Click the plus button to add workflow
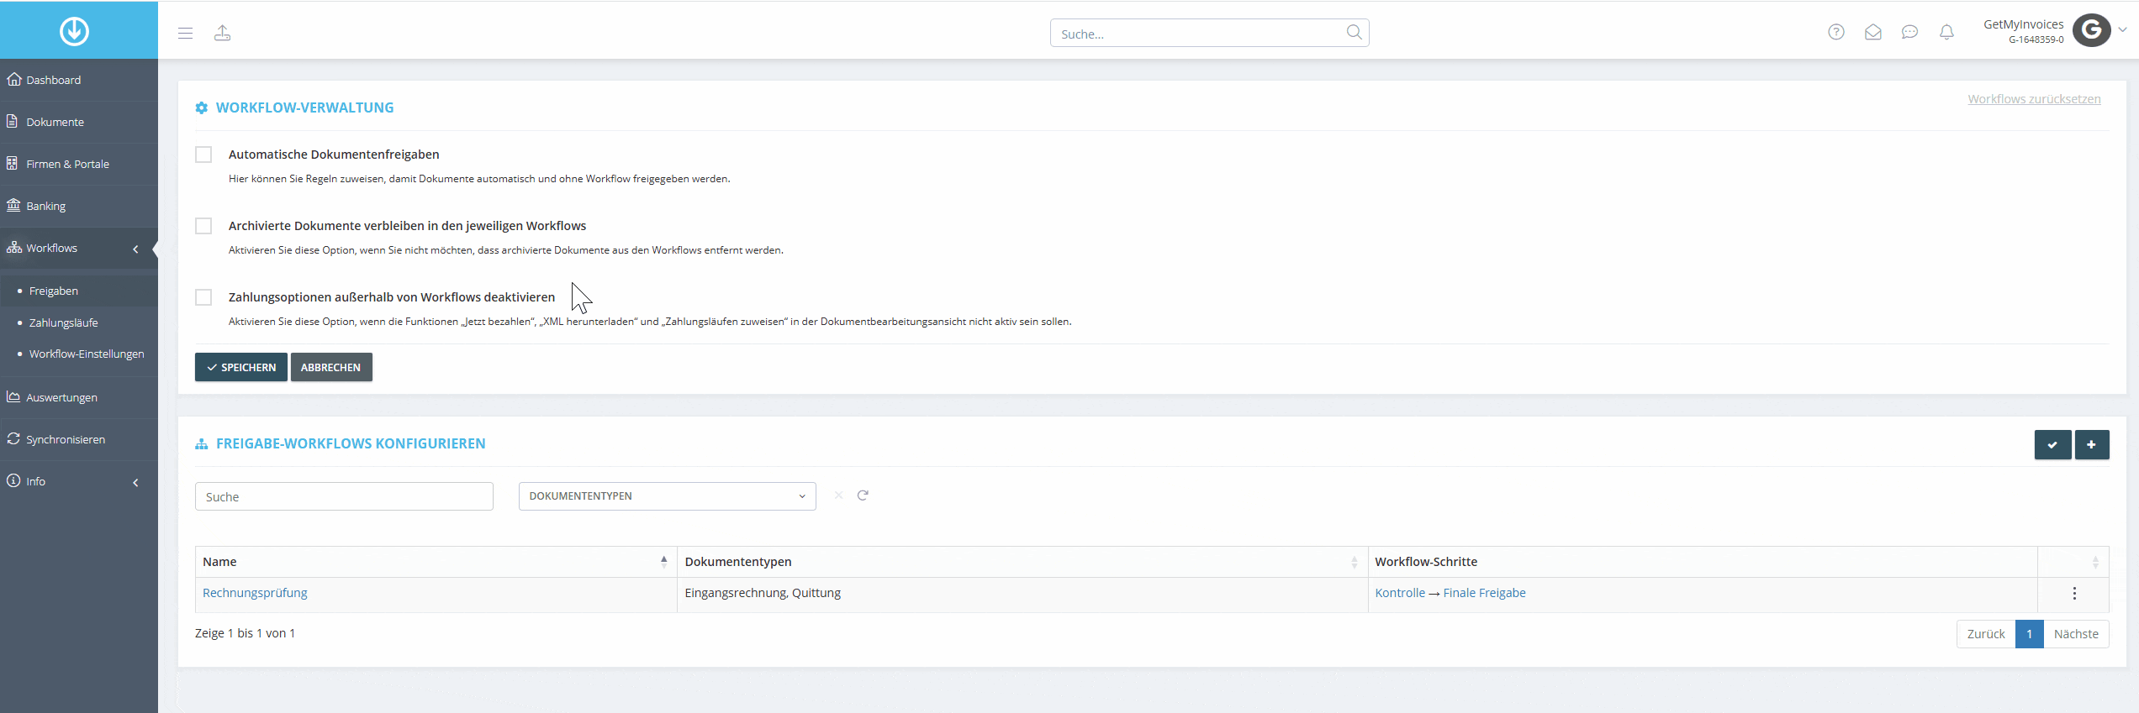2139x713 pixels. click(x=2092, y=444)
